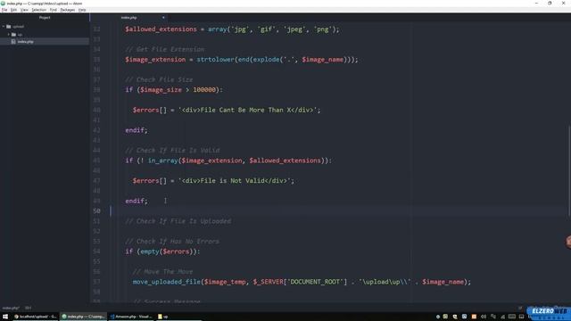Viewport: 571px width, 321px height.
Task: Switch to the Amazon.php Visual Studio taskbar item
Action: tap(131, 317)
